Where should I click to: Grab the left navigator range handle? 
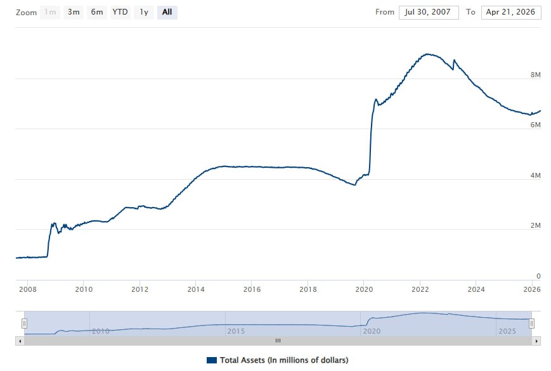pyautogui.click(x=24, y=324)
